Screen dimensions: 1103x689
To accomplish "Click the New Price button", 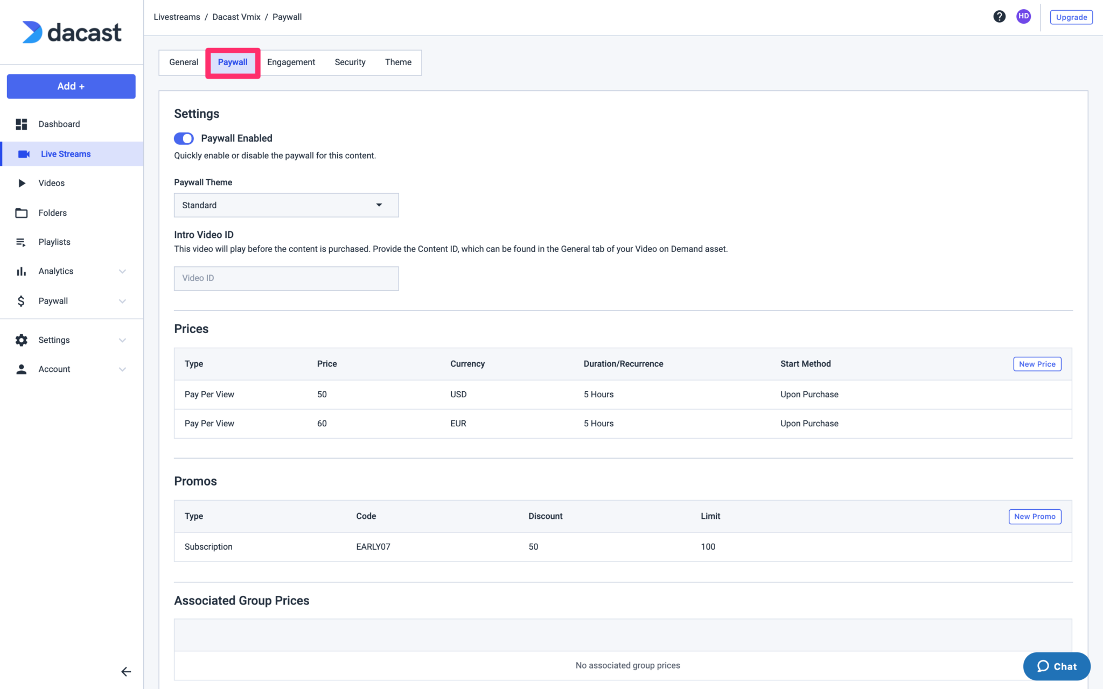I will pyautogui.click(x=1036, y=363).
